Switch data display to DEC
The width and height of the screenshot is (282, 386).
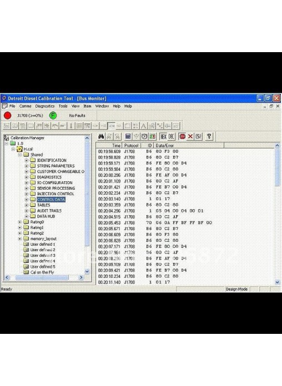click(x=171, y=136)
